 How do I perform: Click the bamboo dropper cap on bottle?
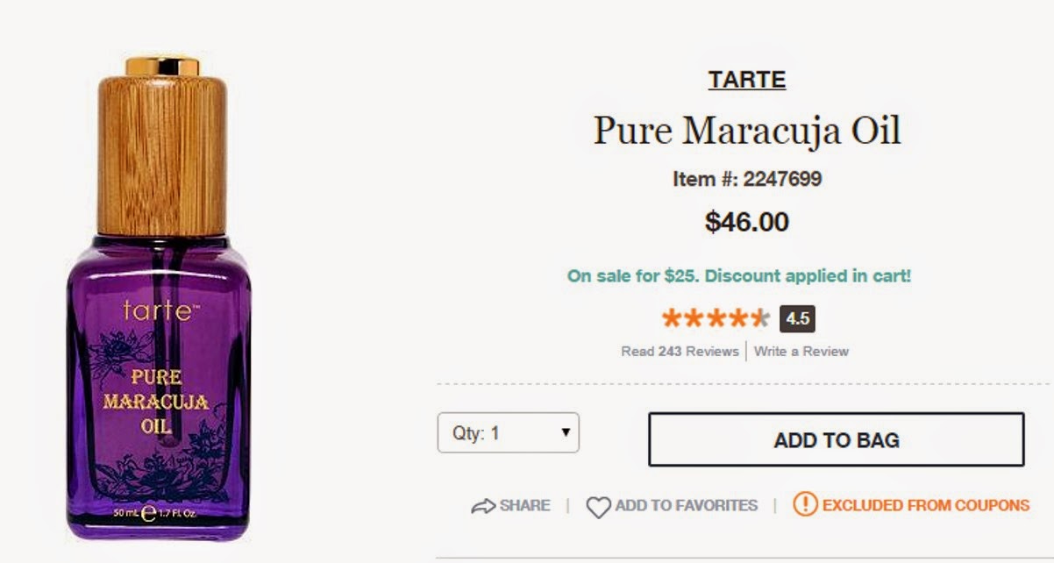click(x=162, y=153)
